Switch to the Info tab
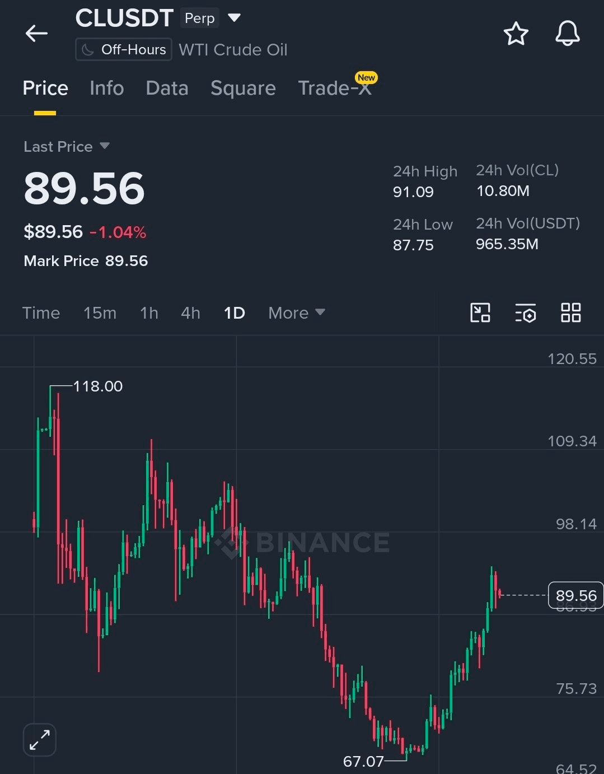The image size is (604, 774). 106,88
